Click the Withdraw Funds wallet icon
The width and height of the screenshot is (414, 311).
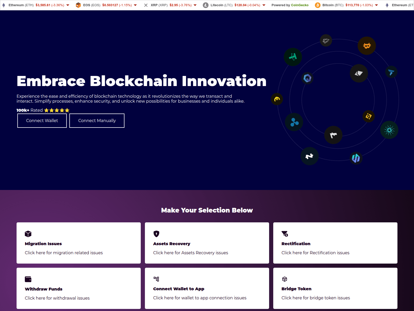pyautogui.click(x=28, y=279)
